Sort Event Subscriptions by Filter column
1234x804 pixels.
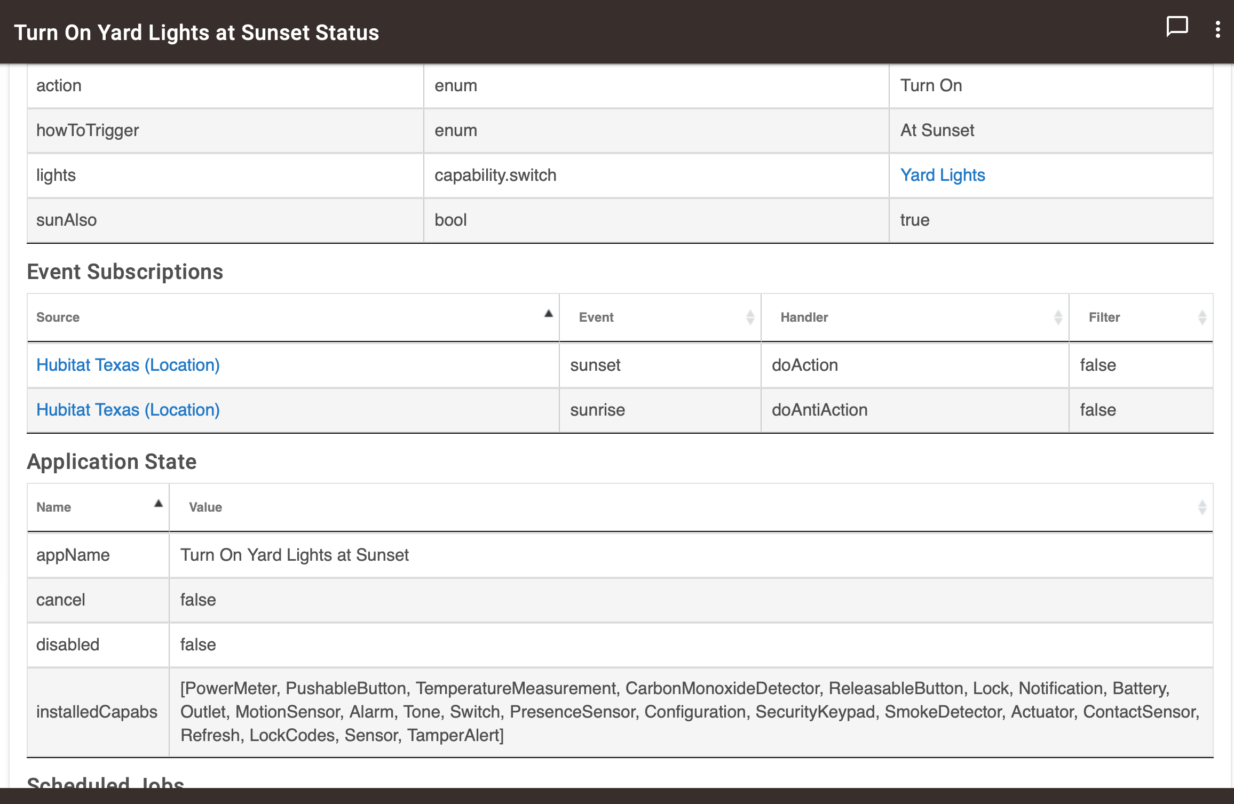click(1141, 317)
